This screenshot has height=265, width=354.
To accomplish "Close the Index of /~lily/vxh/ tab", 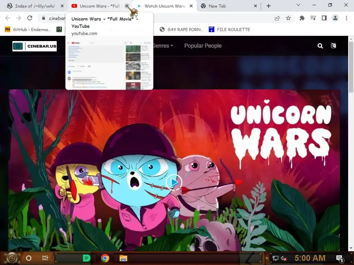I will point(62,6).
